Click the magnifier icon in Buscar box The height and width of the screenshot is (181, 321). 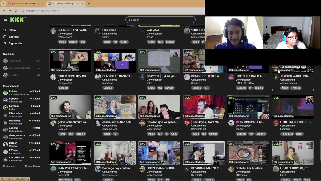click(129, 20)
